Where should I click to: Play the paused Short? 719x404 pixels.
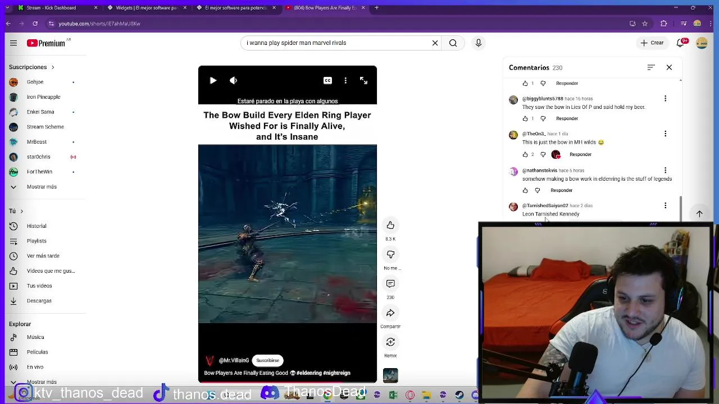[213, 80]
